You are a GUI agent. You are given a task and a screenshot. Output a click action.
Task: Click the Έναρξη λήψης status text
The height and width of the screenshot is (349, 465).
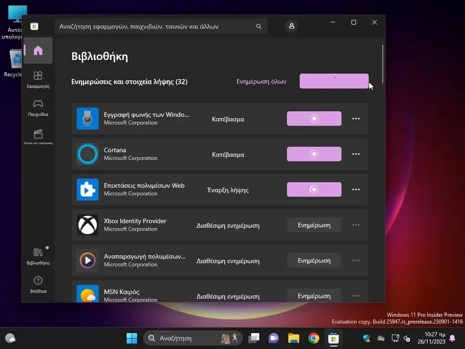click(x=228, y=190)
